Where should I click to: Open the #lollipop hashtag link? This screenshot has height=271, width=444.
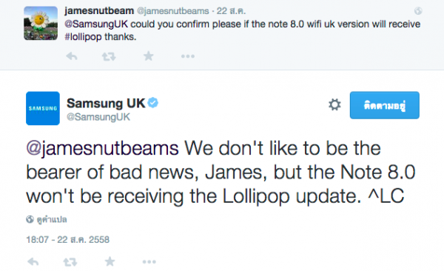pyautogui.click(x=83, y=37)
